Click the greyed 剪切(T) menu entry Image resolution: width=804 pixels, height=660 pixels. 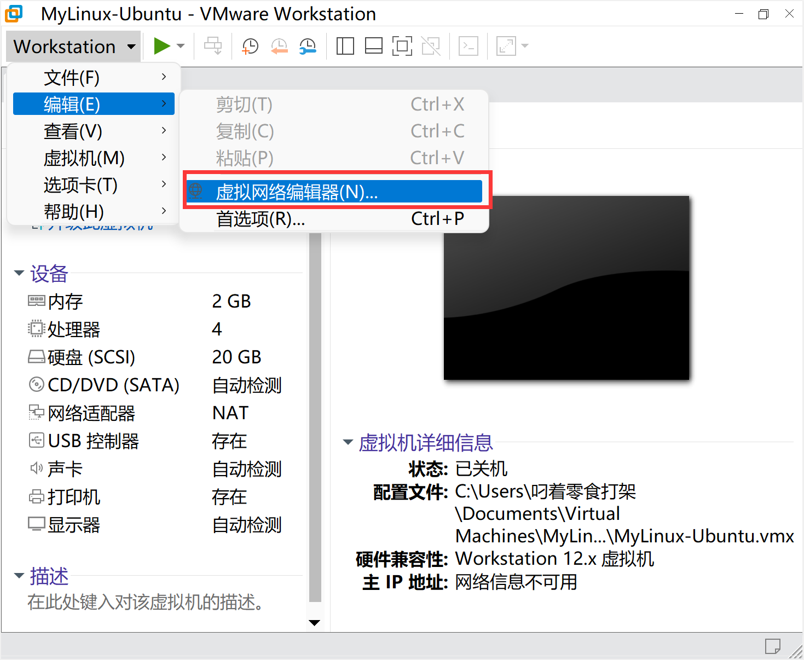[x=334, y=104]
